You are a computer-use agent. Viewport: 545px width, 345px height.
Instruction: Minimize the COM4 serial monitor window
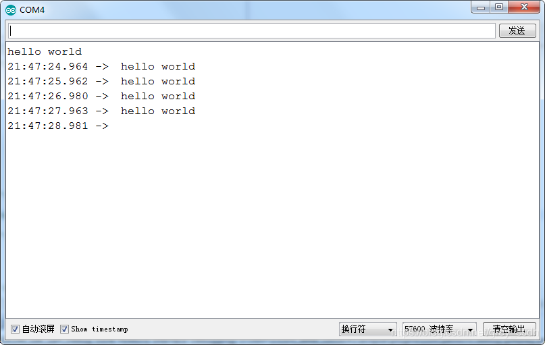[481, 7]
